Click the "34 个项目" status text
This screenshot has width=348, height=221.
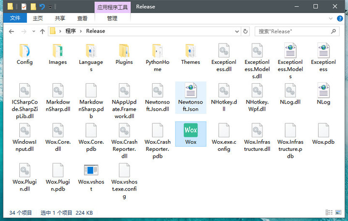point(20,213)
